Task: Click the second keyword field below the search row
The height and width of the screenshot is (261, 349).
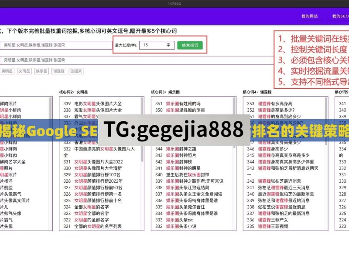Action: (136, 60)
